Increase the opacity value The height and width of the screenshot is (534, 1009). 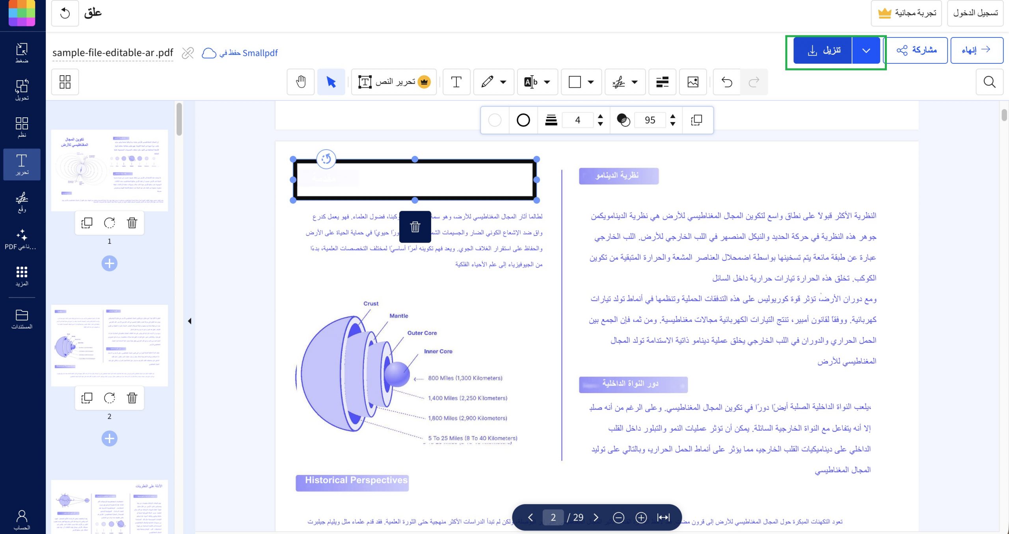click(673, 116)
